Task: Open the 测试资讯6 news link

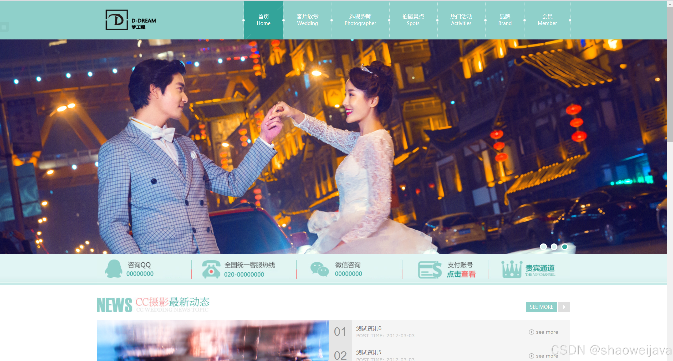Action: (369, 328)
